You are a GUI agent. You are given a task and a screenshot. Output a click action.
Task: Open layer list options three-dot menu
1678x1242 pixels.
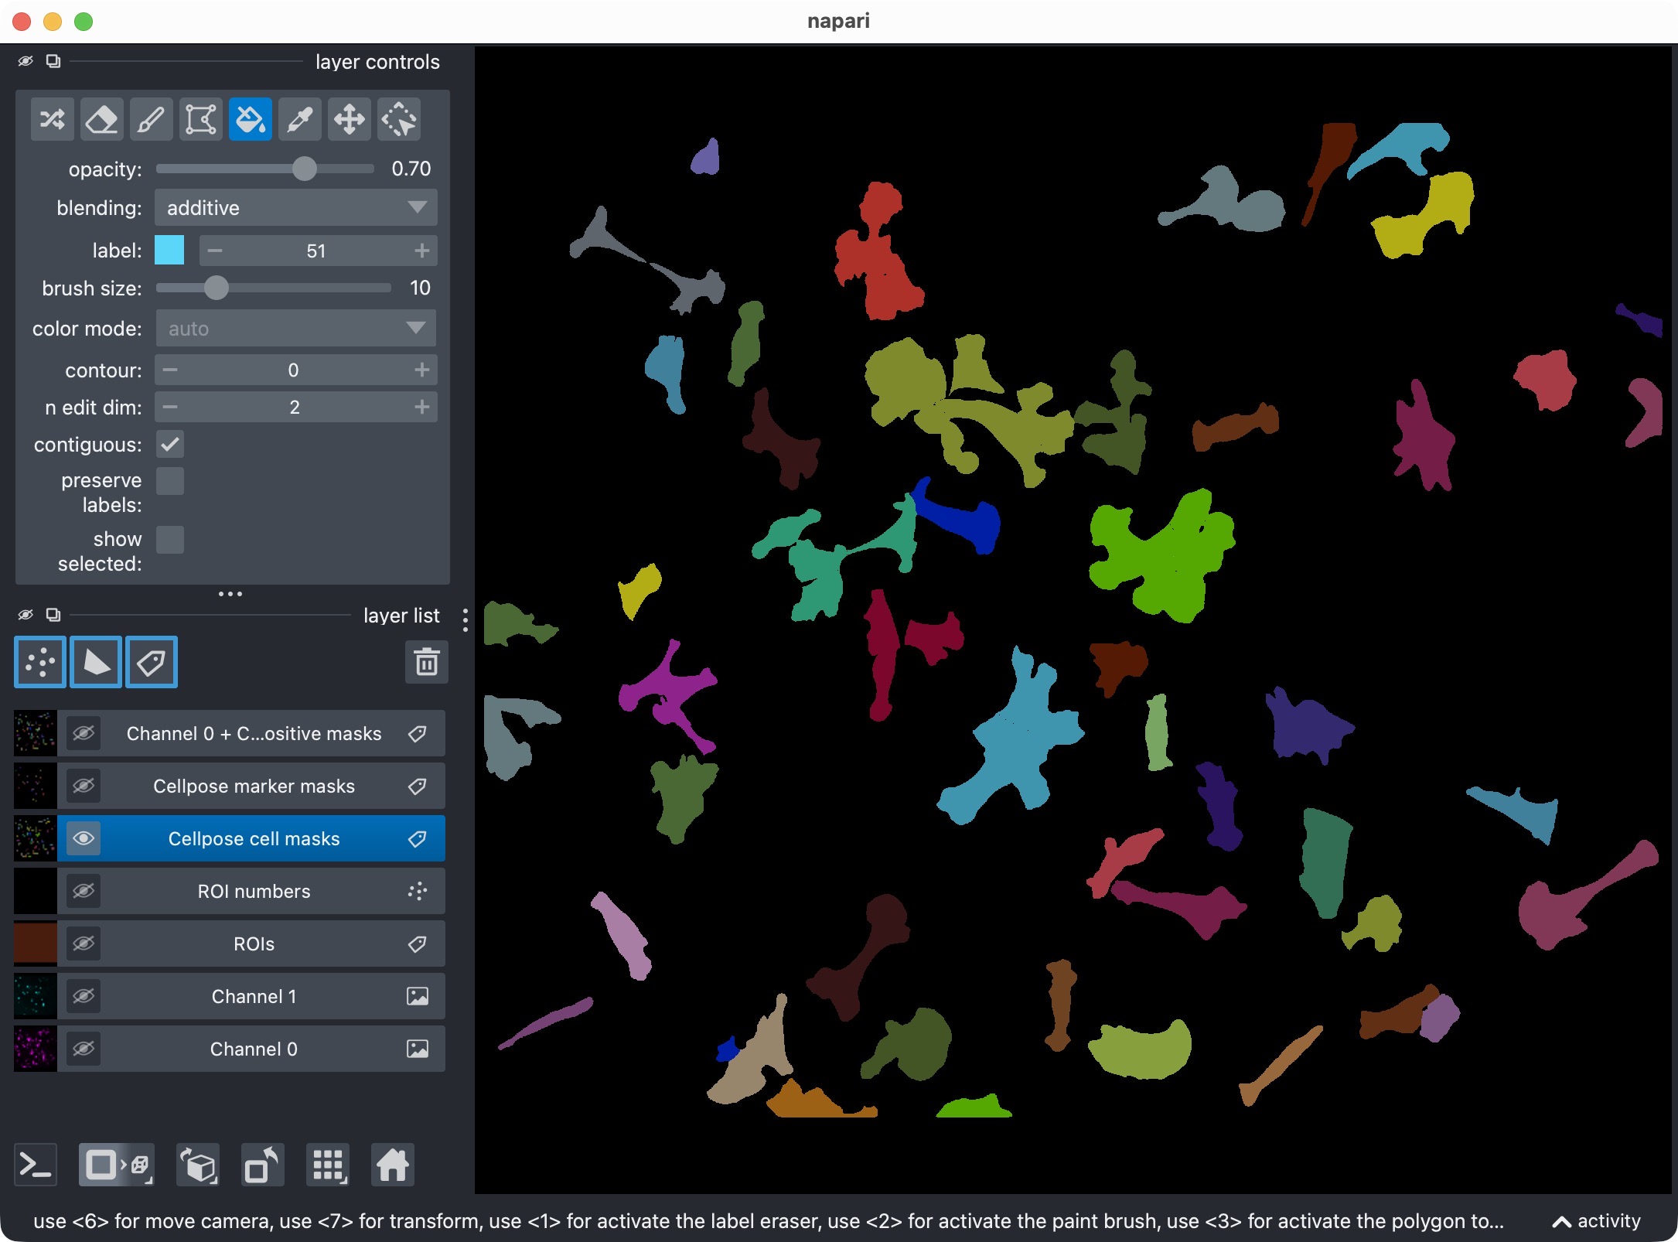pos(465,620)
